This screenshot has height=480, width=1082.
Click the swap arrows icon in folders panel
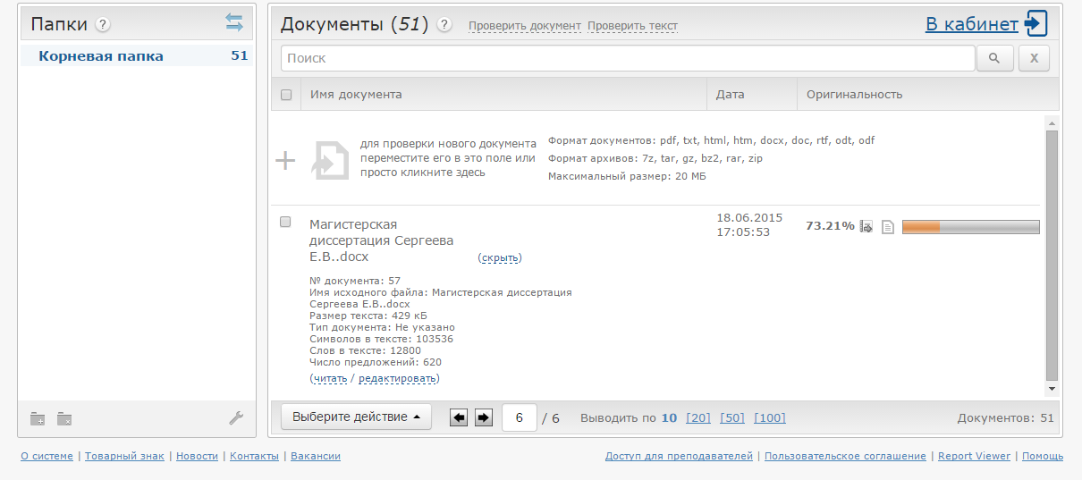(234, 24)
